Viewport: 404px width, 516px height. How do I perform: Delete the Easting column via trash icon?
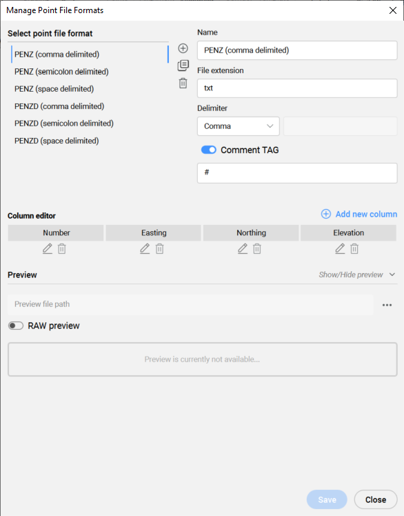point(159,249)
